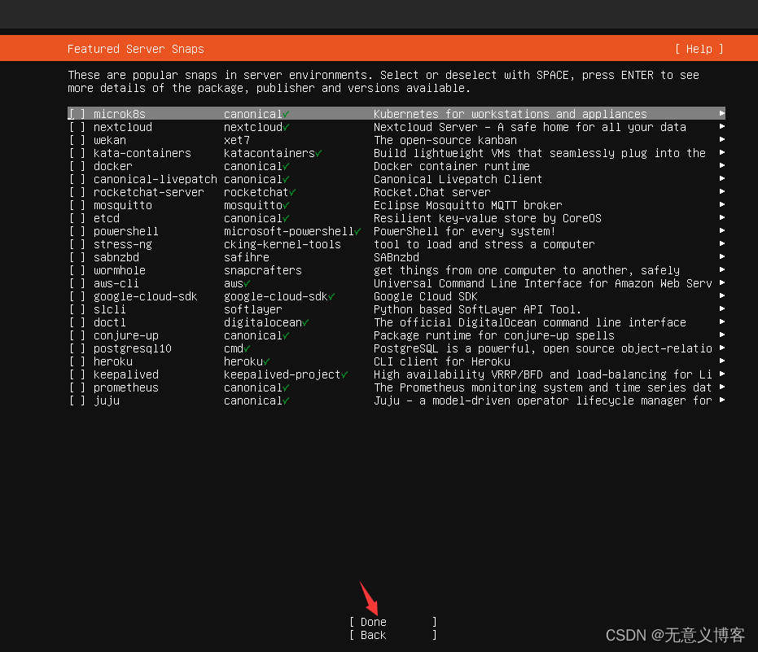Expand the heroku row detail arrow

point(721,361)
